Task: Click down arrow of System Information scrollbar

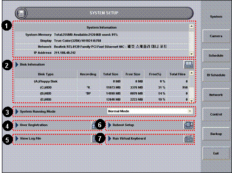Action: (x=191, y=54)
